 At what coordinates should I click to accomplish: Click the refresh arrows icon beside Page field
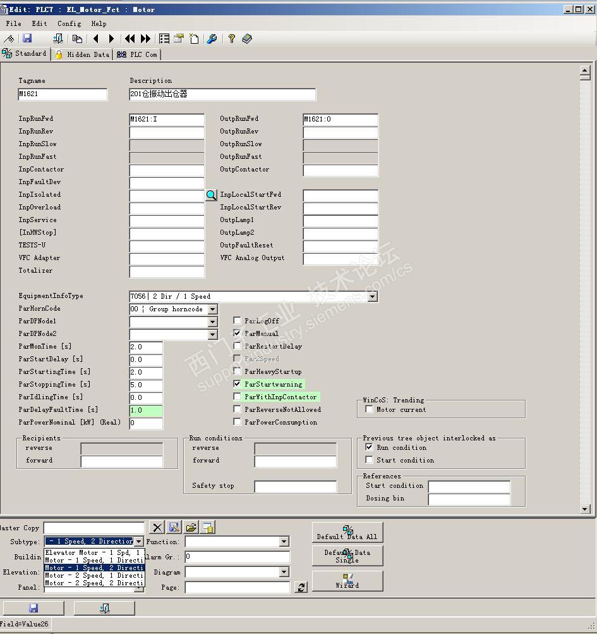tap(301, 588)
